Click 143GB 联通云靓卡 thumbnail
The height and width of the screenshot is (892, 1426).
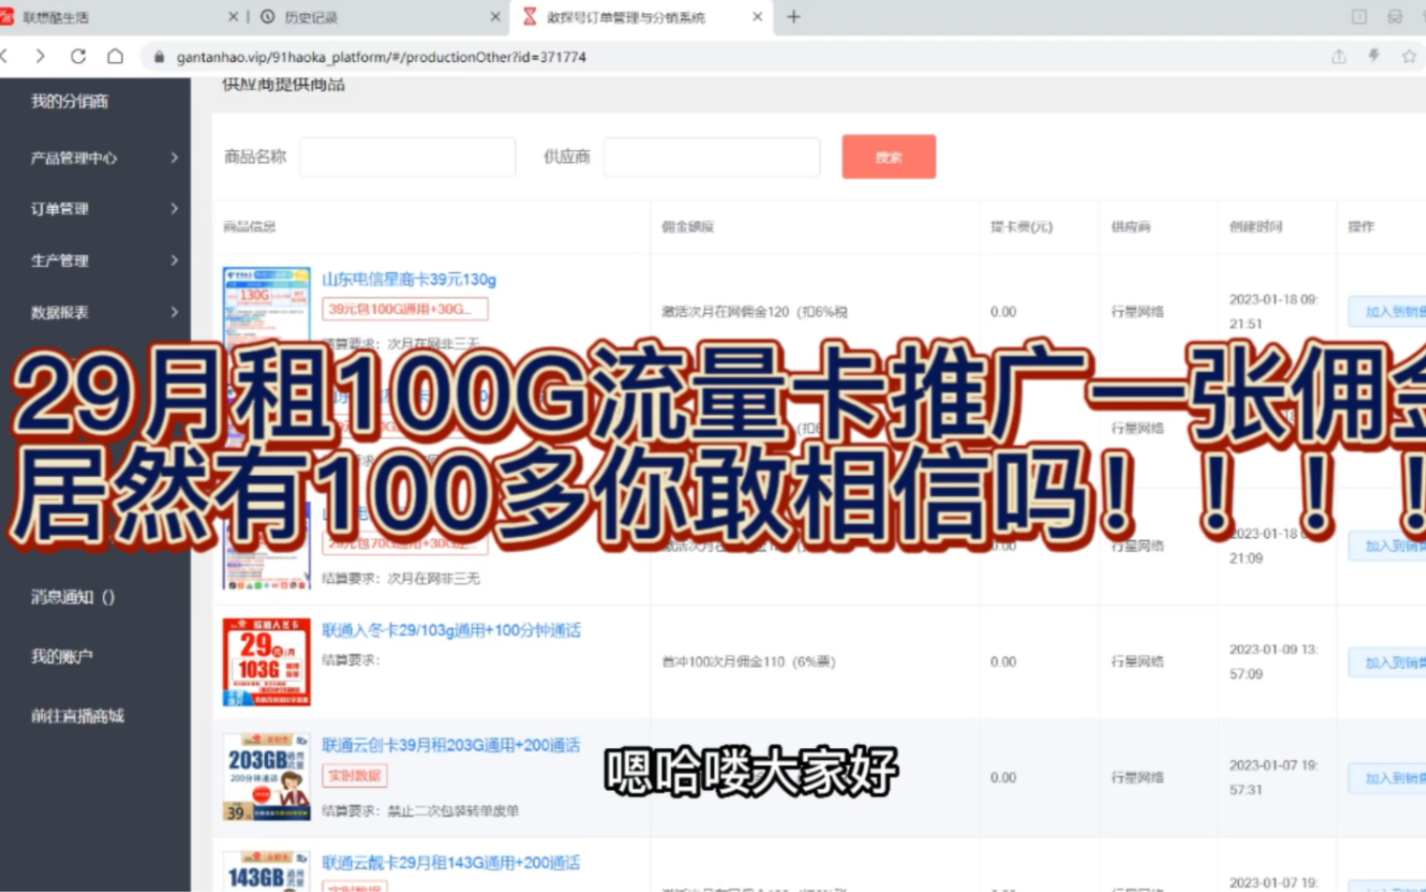pos(266,871)
